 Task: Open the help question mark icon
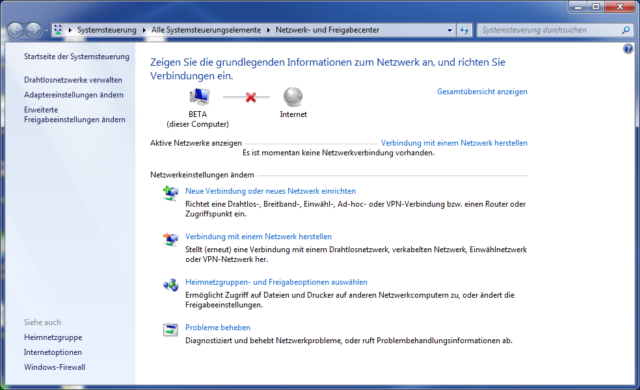[628, 49]
